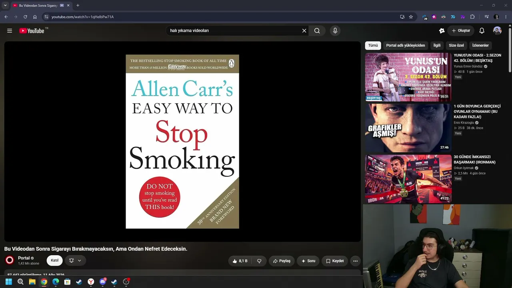Go to the YouTube home logo
The image size is (512, 288).
[x=32, y=31]
